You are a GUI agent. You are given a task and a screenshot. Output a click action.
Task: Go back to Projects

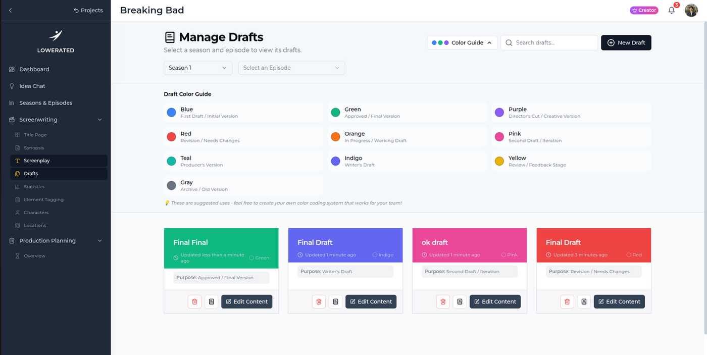tap(88, 10)
